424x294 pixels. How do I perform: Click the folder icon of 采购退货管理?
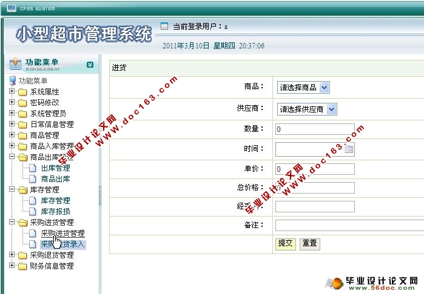(22, 255)
